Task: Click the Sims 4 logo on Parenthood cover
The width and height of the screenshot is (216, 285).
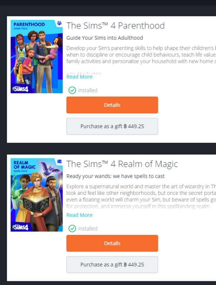Action: tap(20, 89)
